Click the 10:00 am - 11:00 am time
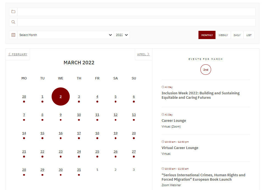The height and width of the screenshot is (190, 266). (177, 169)
